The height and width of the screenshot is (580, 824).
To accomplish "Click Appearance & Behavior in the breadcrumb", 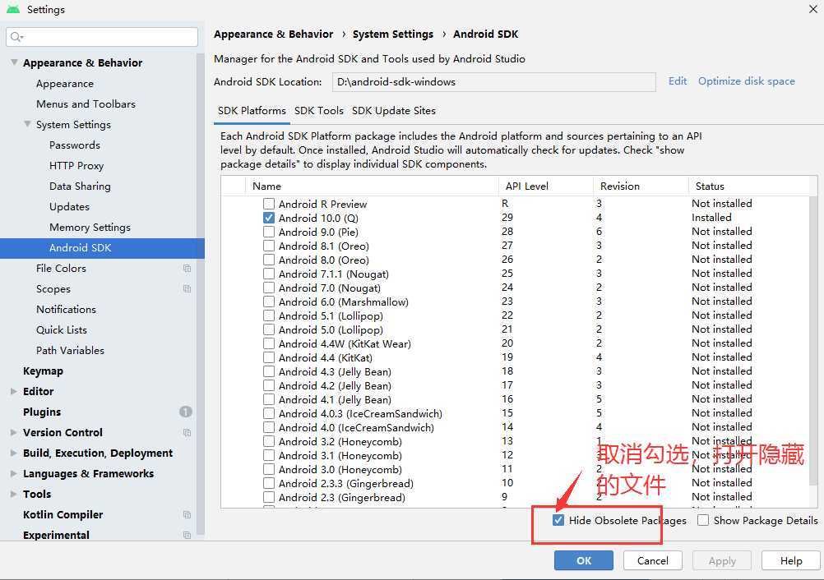I will click(x=273, y=35).
